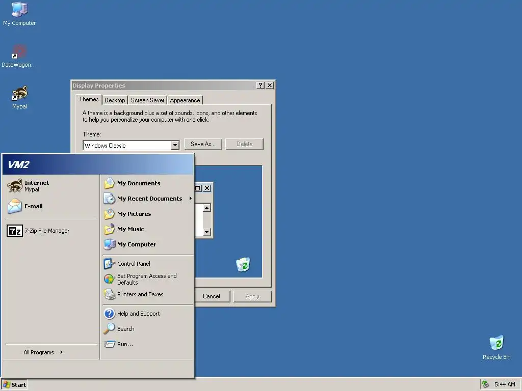Click the Recycle Bin icon in theme preview
Image resolution: width=522 pixels, height=391 pixels.
(x=243, y=265)
